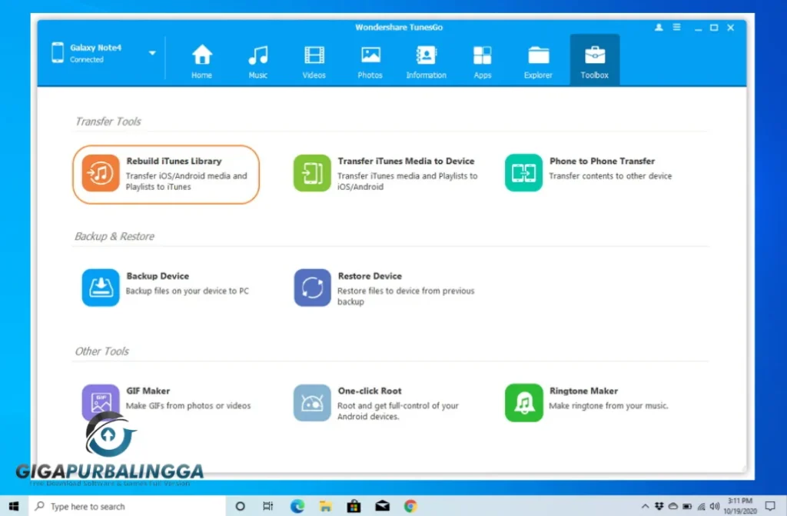Click the GIF Maker purple icon
787x516 pixels.
[x=100, y=402]
